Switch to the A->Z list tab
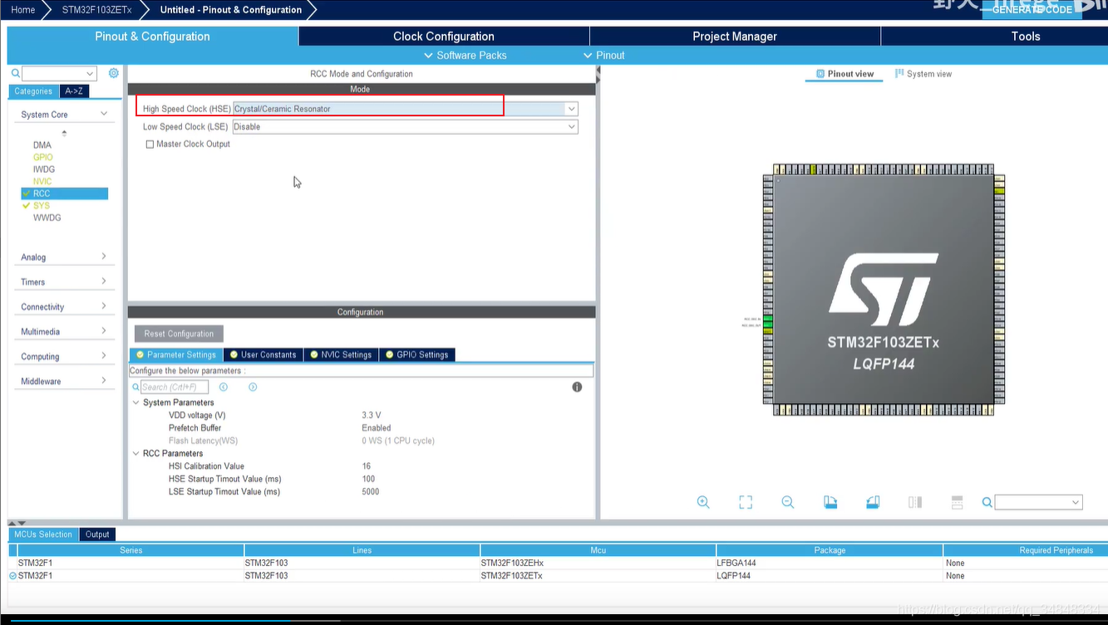This screenshot has height=625, width=1108. [x=74, y=91]
